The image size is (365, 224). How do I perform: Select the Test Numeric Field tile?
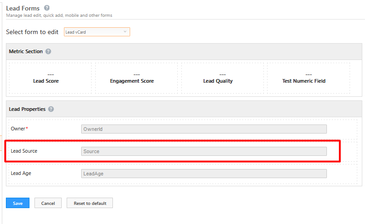[304, 78]
